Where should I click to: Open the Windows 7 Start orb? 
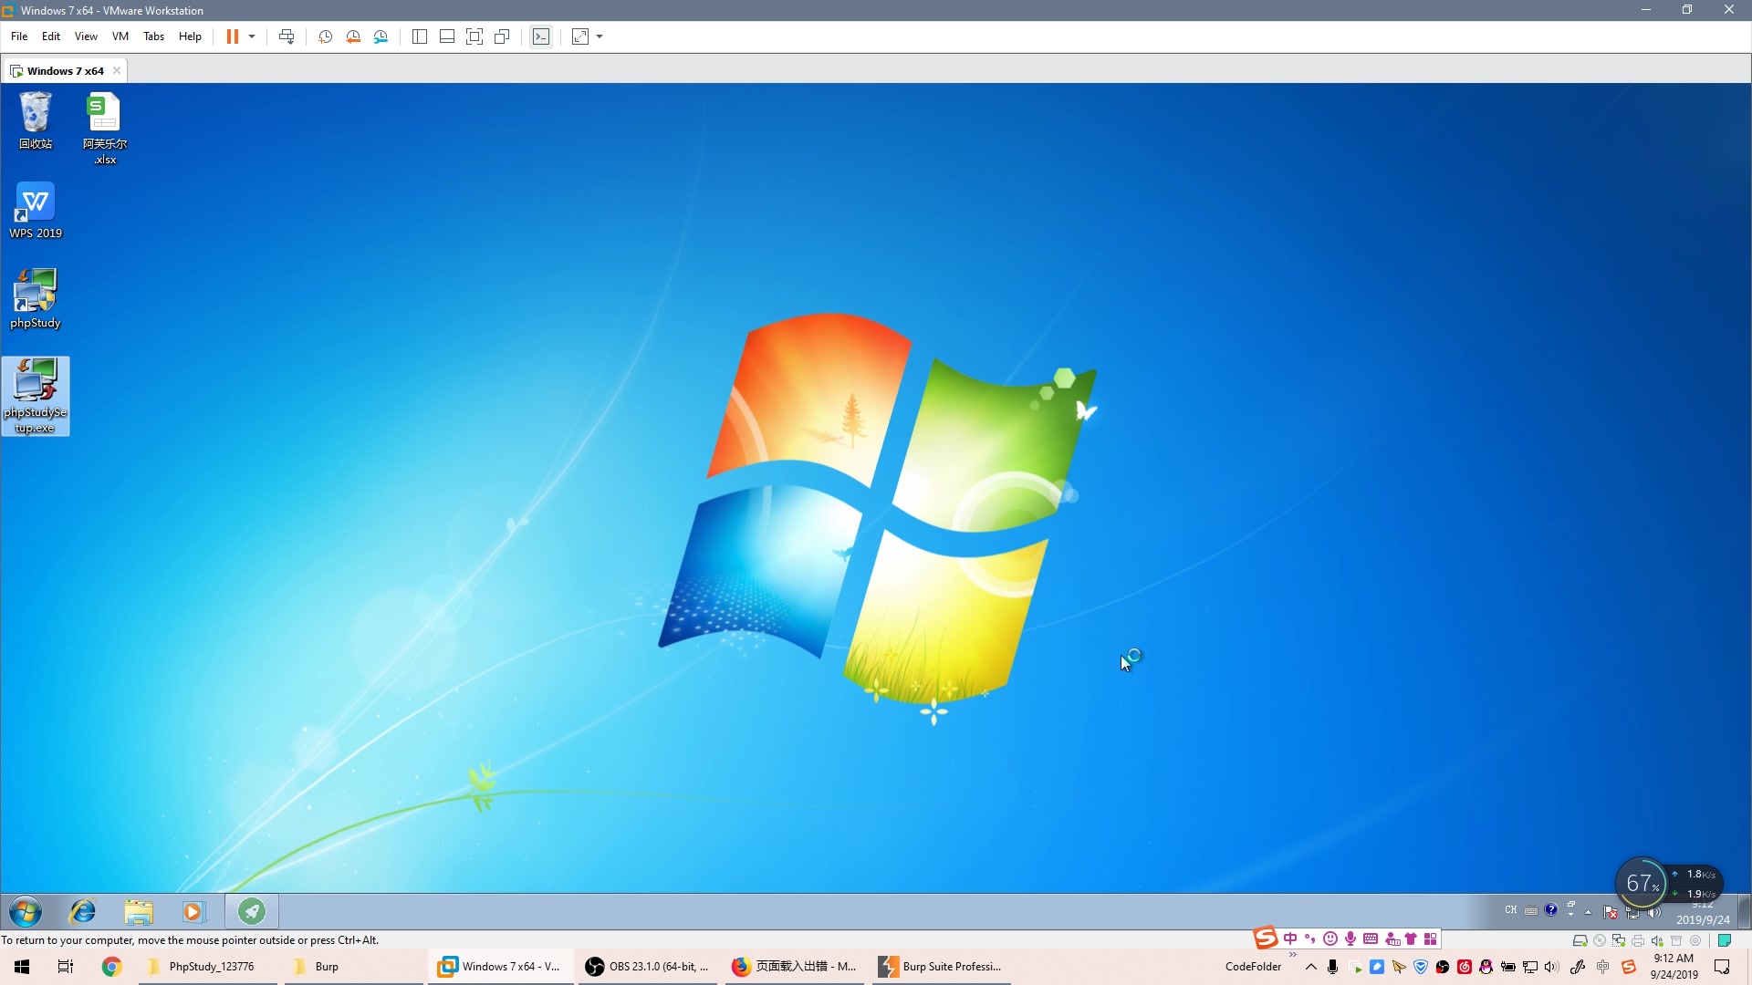(26, 911)
